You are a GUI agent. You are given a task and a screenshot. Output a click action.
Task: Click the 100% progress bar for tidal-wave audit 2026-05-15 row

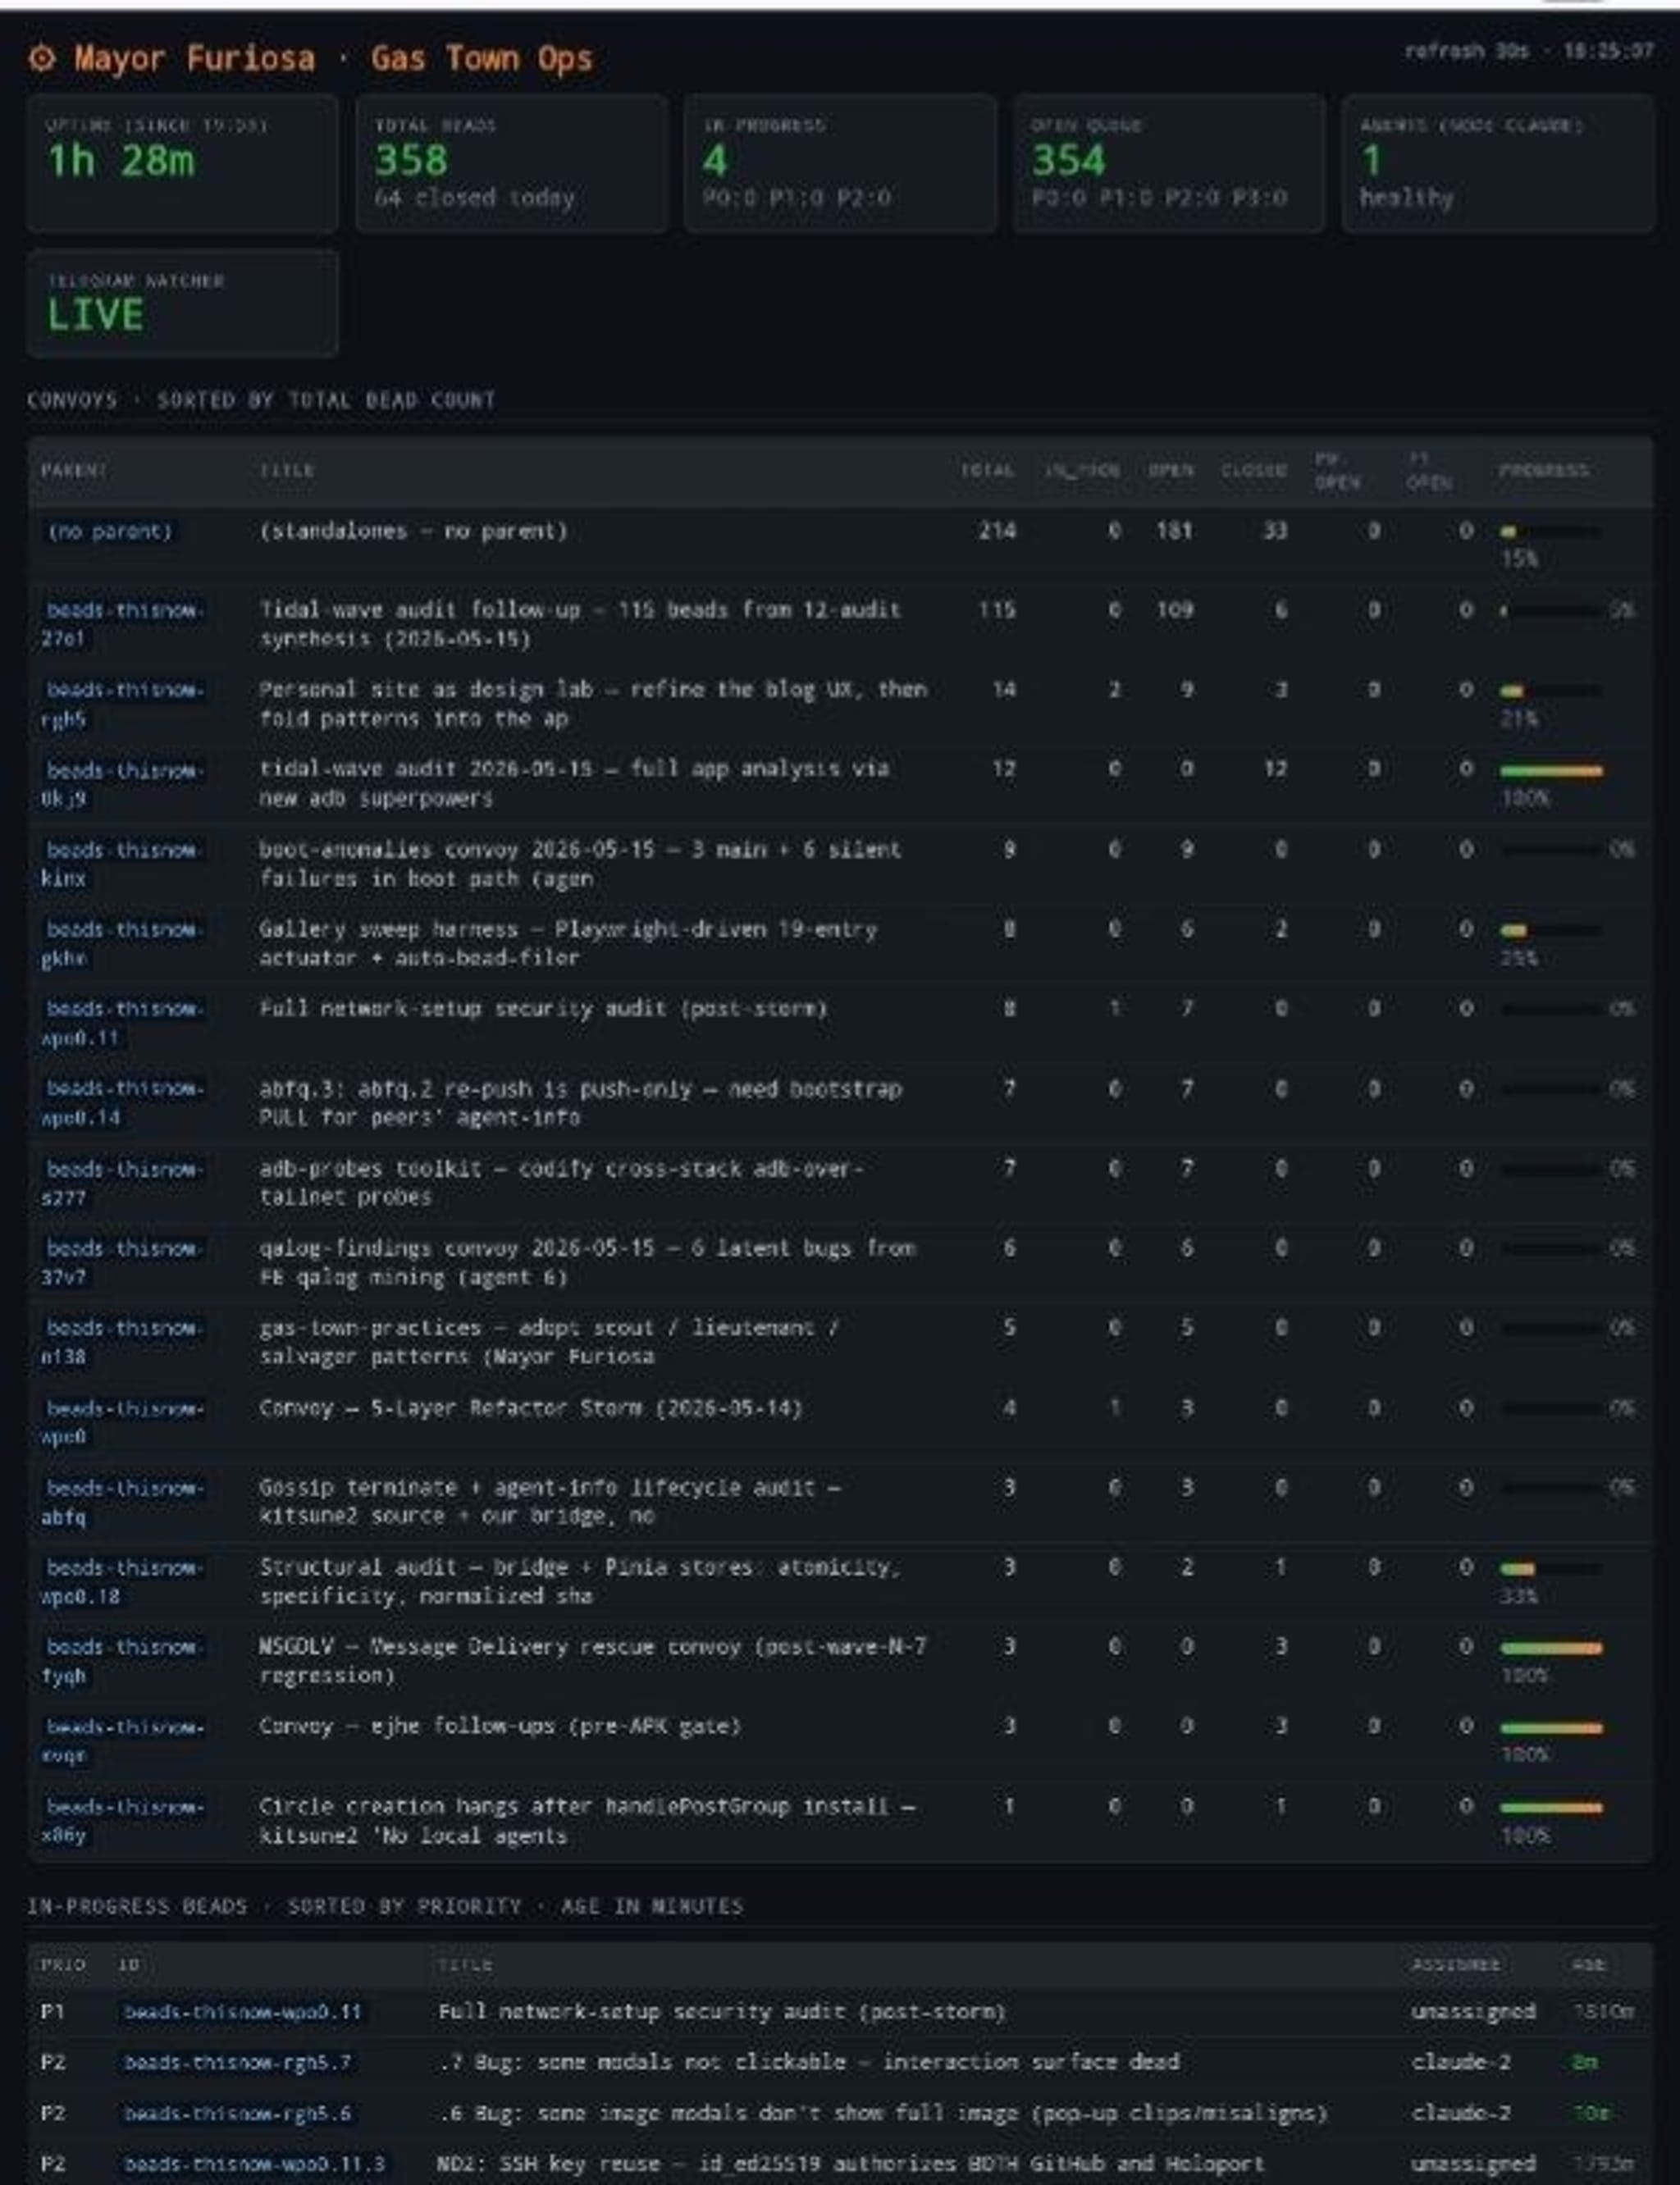pyautogui.click(x=1551, y=771)
